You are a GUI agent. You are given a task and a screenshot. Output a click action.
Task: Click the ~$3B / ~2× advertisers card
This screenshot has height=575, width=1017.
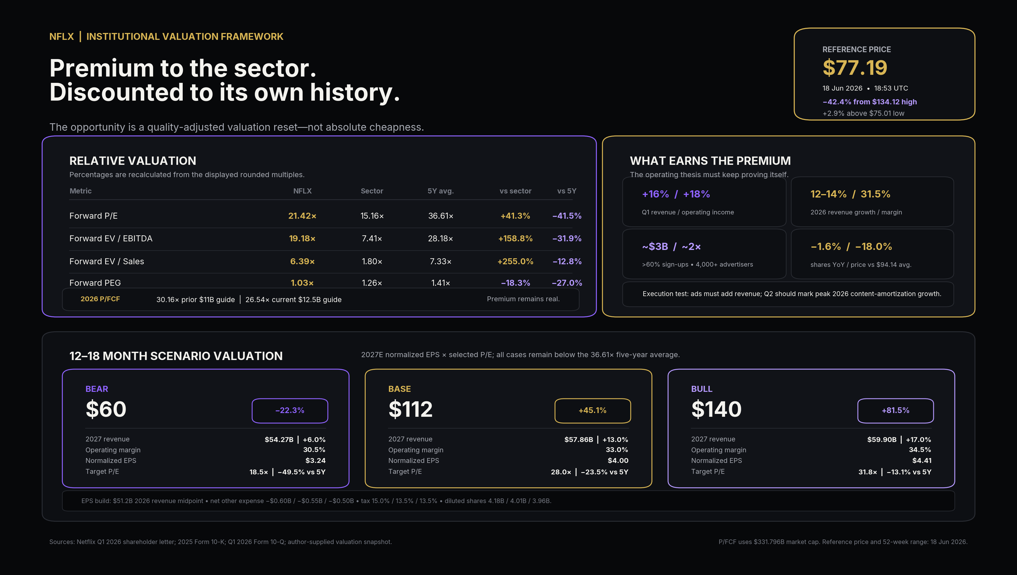(x=704, y=254)
